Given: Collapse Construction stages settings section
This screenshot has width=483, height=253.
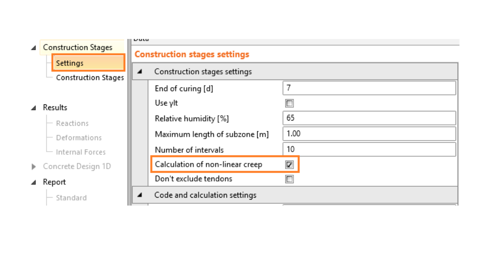Looking at the screenshot, I should [140, 71].
